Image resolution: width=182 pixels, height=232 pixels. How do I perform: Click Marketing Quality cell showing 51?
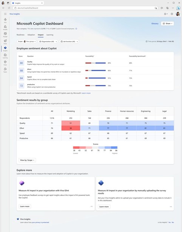pyautogui.click(x=71, y=123)
